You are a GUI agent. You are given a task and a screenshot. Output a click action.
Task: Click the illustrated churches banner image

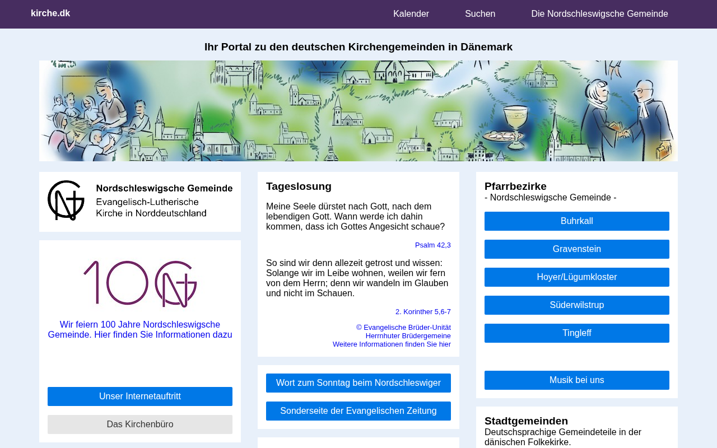pyautogui.click(x=358, y=111)
